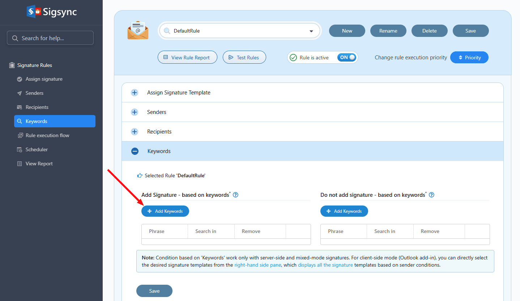The image size is (520, 301).
Task: Open Scheduler from the sidebar
Action: (x=37, y=149)
